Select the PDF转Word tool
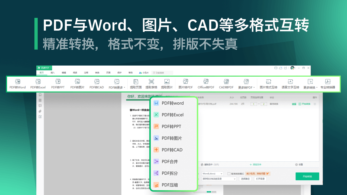Screen dimensions: 347x195 tap(17, 84)
